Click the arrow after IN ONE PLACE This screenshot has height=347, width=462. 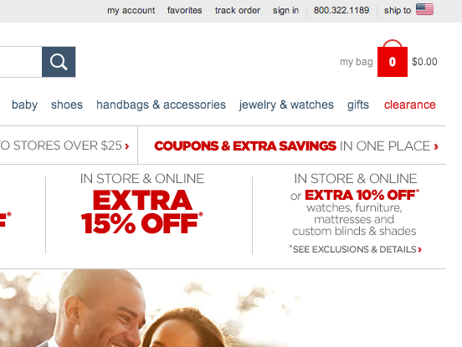pos(436,146)
